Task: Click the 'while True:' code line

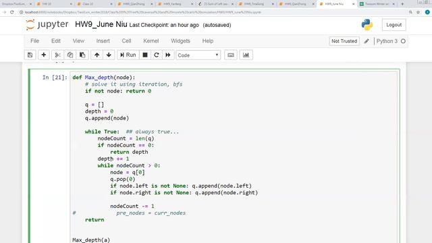Action: [x=102, y=132]
